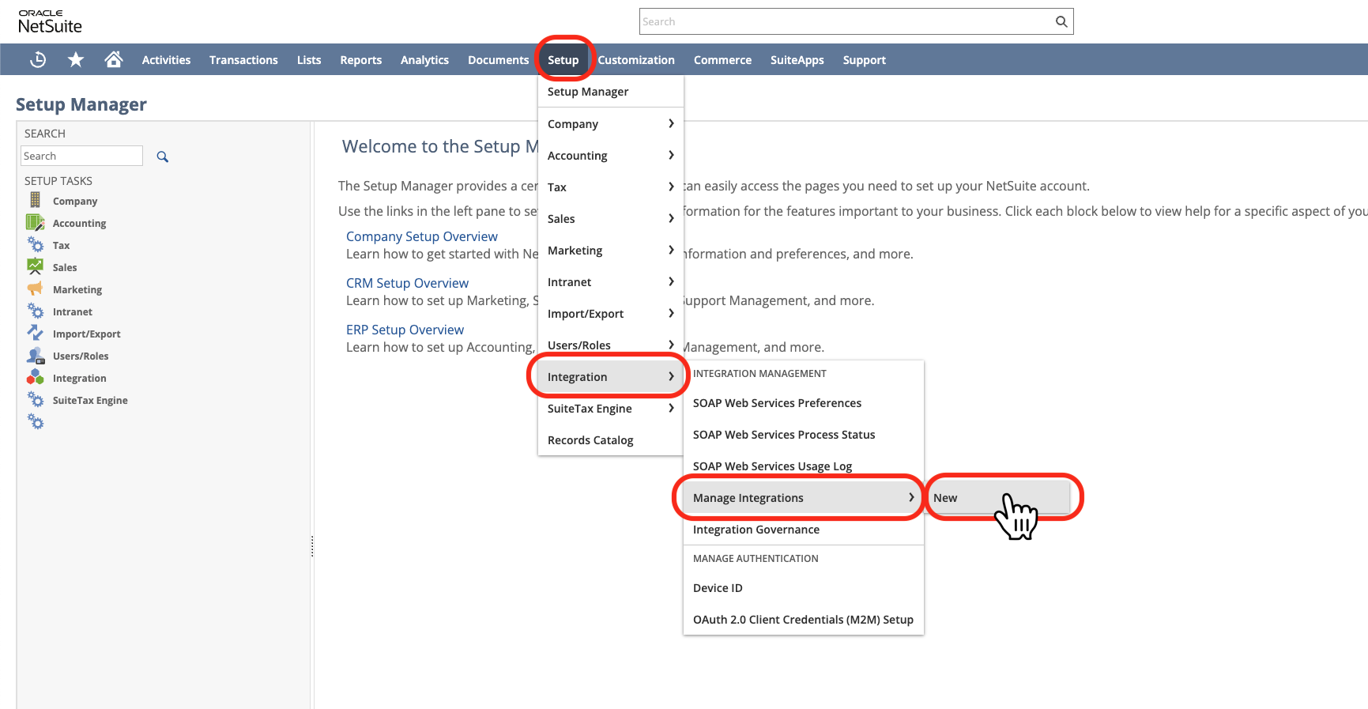1368x709 pixels.
Task: Open the Analytics menu
Action: click(x=424, y=59)
